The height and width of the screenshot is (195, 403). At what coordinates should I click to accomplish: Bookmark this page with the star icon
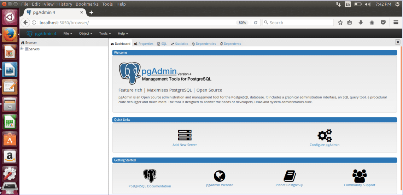click(340, 23)
